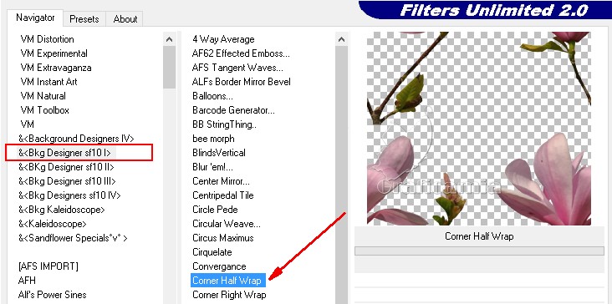Pick &<Bkg Kaleidoscope> in the category list

[62, 210]
